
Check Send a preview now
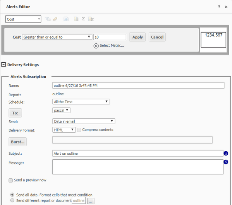[x=10, y=180]
